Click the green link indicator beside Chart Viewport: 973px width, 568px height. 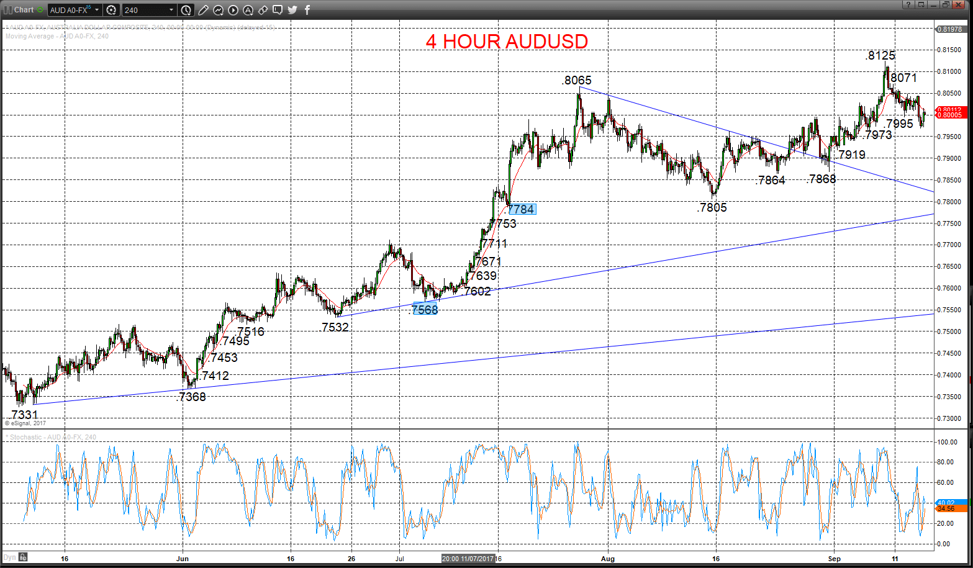(x=40, y=10)
